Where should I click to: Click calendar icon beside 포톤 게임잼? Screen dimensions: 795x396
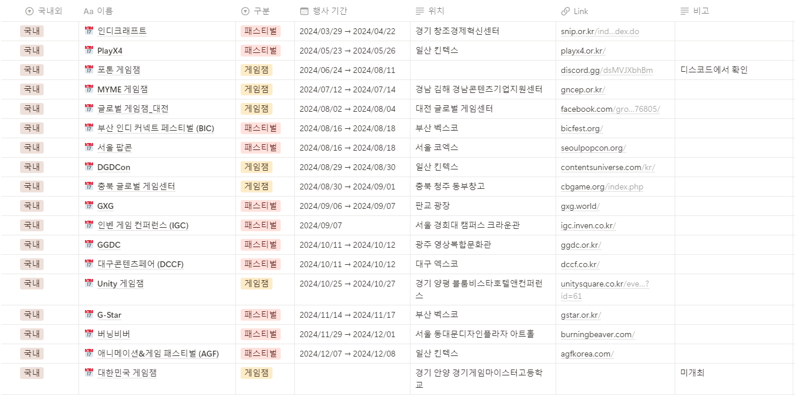[x=89, y=69]
